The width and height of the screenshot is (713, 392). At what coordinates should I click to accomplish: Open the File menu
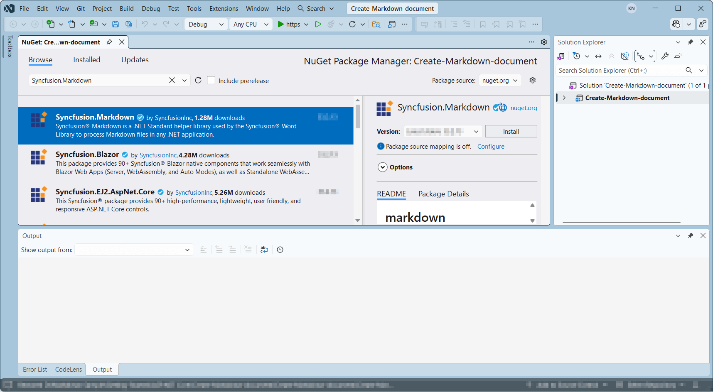24,8
